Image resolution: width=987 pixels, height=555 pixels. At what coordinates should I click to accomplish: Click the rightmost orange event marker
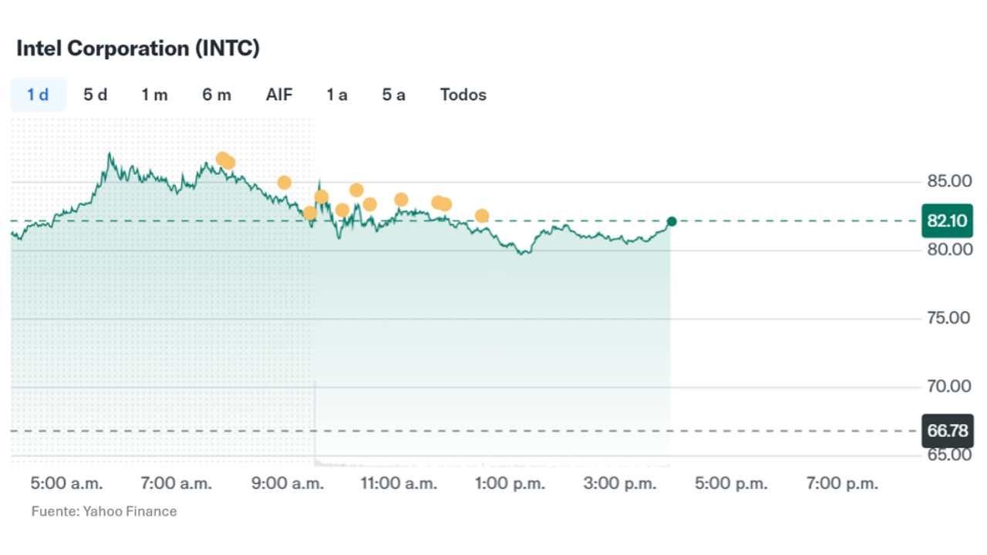click(482, 216)
